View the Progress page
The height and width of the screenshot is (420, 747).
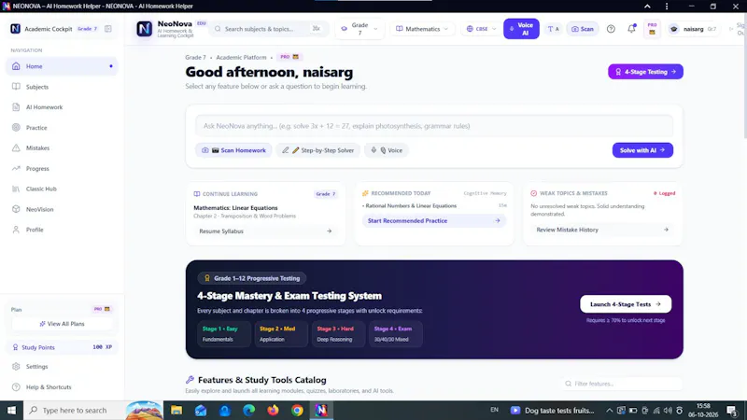(x=62, y=169)
